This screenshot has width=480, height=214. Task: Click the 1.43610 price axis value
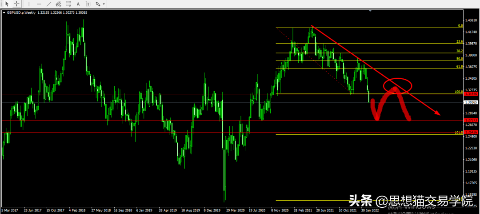[x=471, y=20]
